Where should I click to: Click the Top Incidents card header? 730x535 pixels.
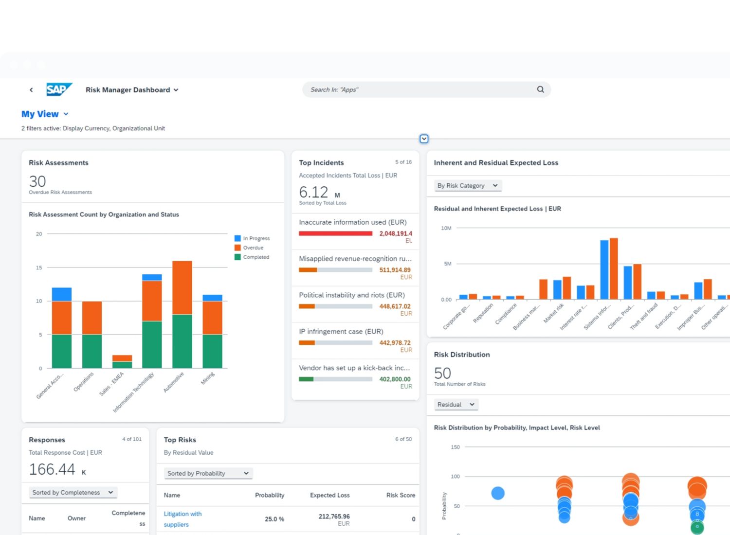pyautogui.click(x=321, y=163)
